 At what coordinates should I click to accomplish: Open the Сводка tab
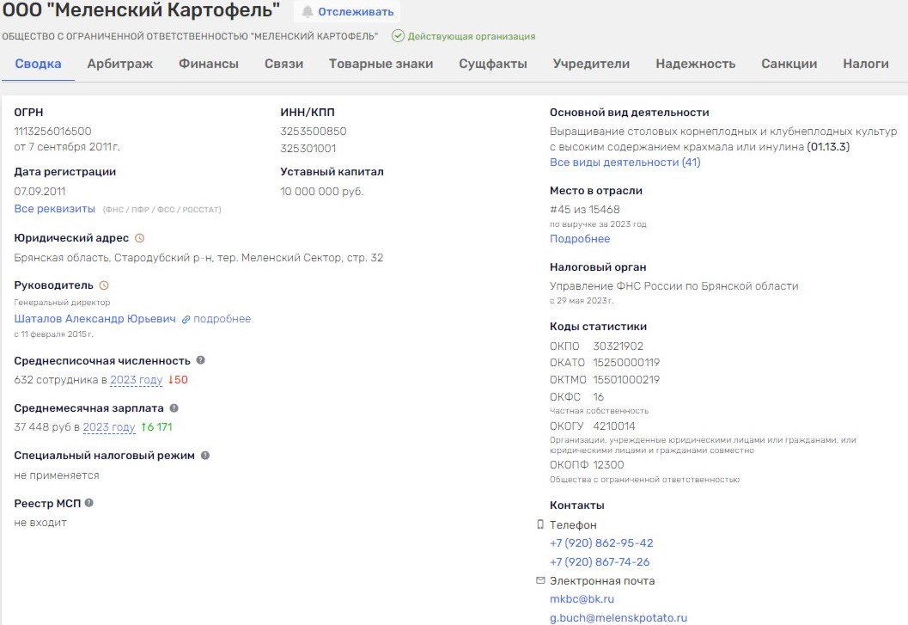pos(38,64)
